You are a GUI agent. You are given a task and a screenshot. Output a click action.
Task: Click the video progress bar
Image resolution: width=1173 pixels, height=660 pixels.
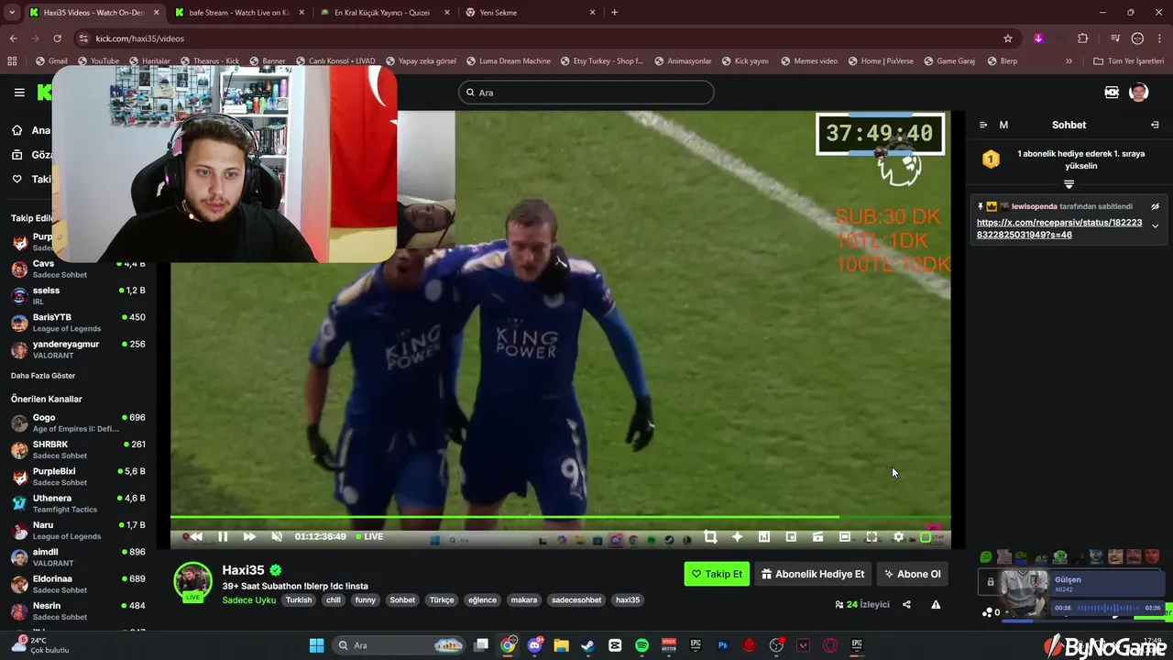560,517
